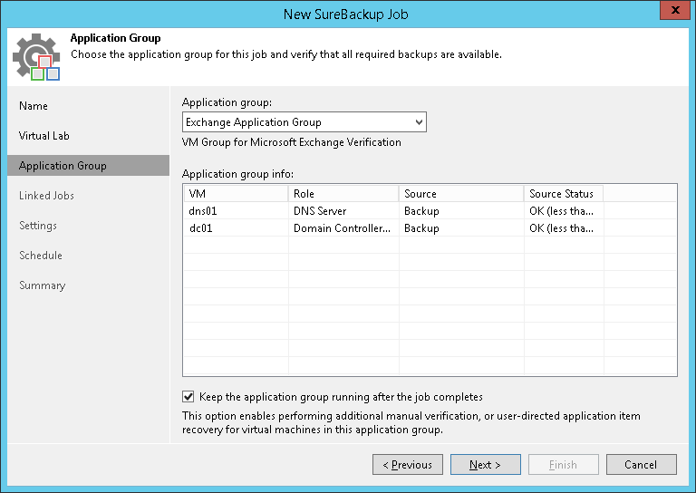The width and height of the screenshot is (696, 493).
Task: Click the Previous button
Action: (407, 465)
